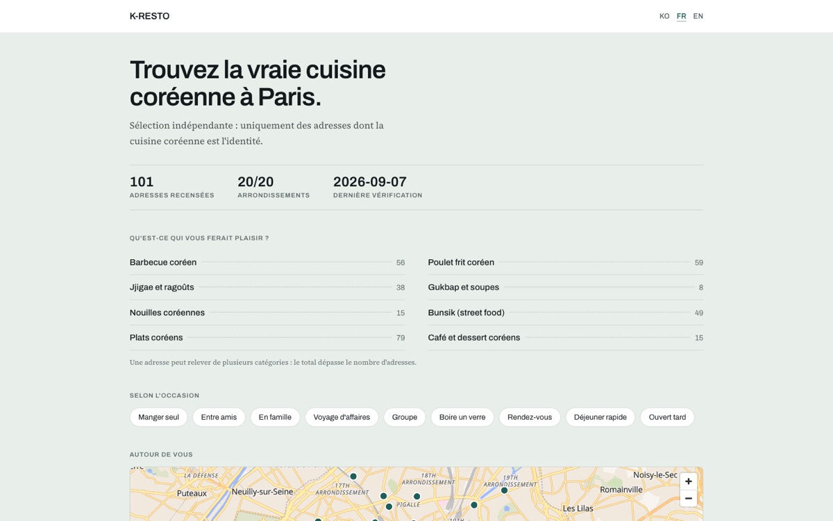Click the note about plusieurs catégories
The width and height of the screenshot is (833, 521).
pos(273,363)
